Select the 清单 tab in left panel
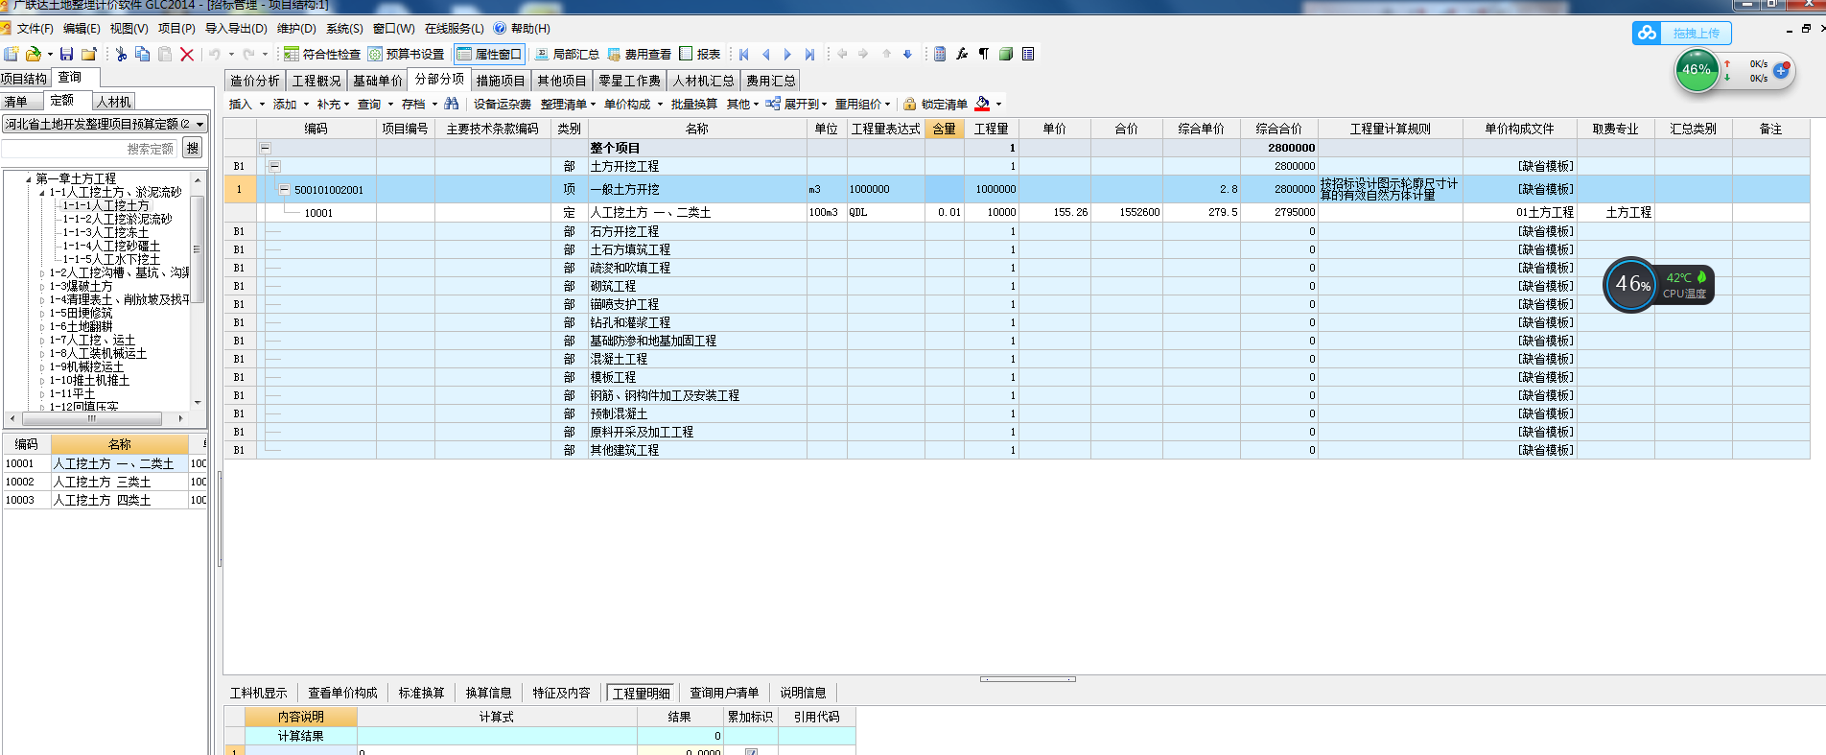This screenshot has height=755, width=1826. (17, 102)
